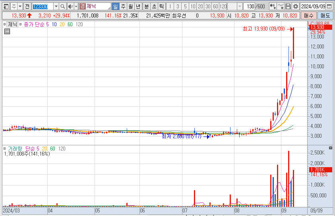
Task: Open the stock code history dropdown
Action: (x=56, y=6)
